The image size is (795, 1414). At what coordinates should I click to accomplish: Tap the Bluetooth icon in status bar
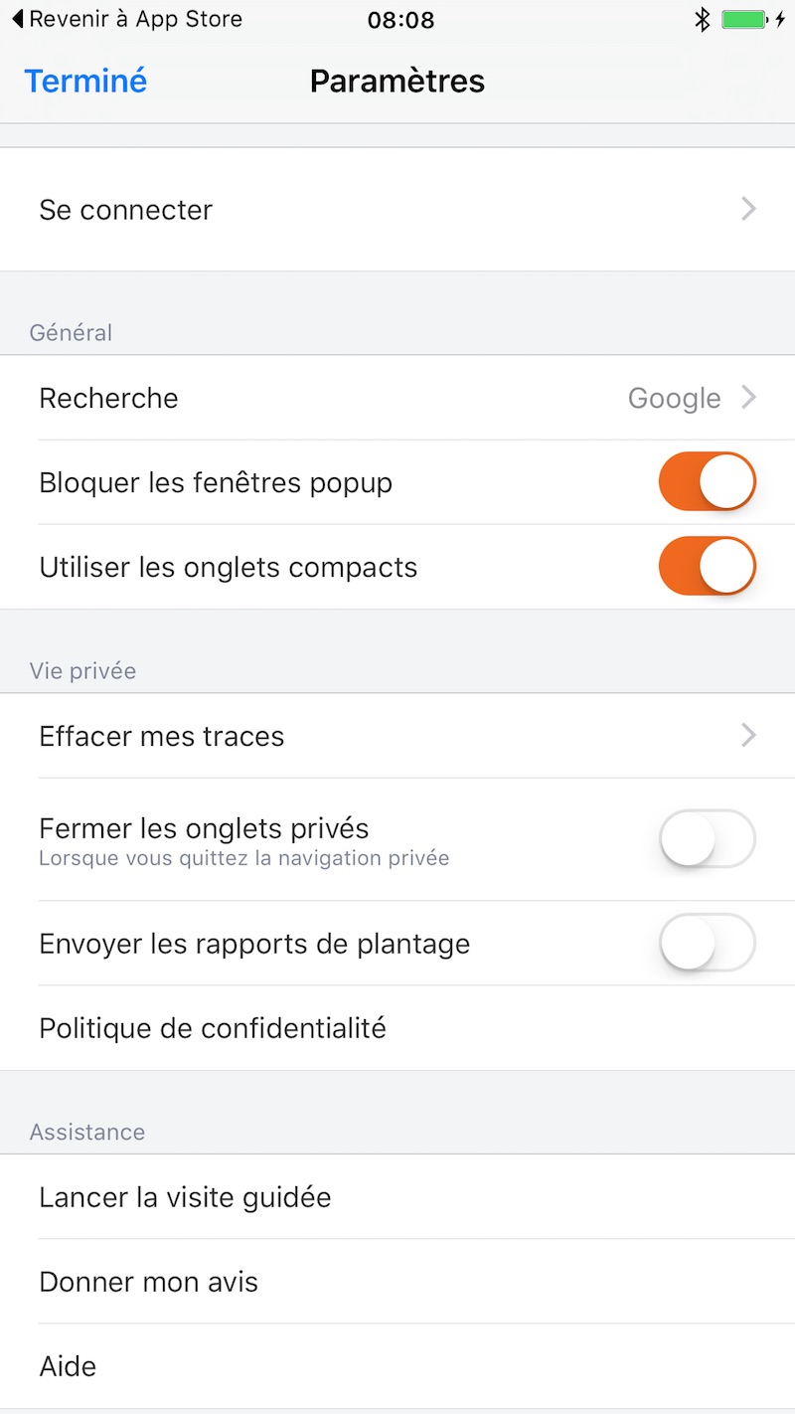point(703,19)
